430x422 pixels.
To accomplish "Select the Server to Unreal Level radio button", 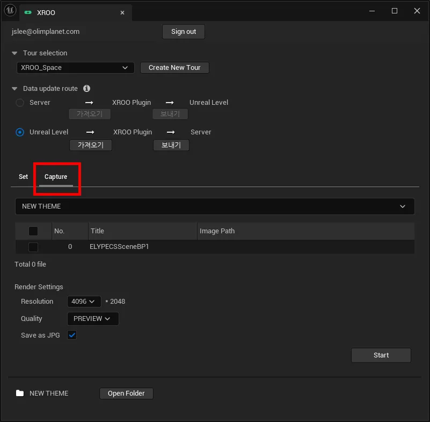I will (x=20, y=103).
